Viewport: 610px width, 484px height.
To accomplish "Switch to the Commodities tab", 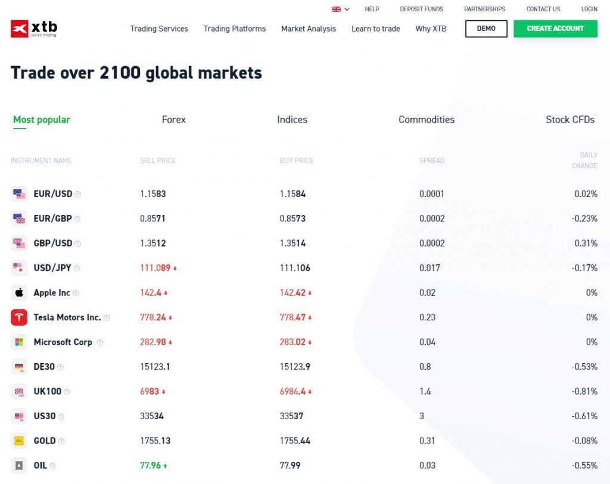I will [x=427, y=120].
